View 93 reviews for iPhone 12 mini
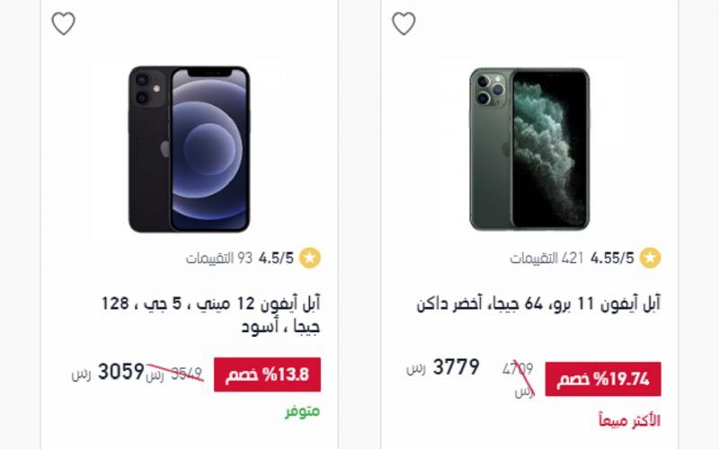This screenshot has height=449, width=719. (x=219, y=259)
